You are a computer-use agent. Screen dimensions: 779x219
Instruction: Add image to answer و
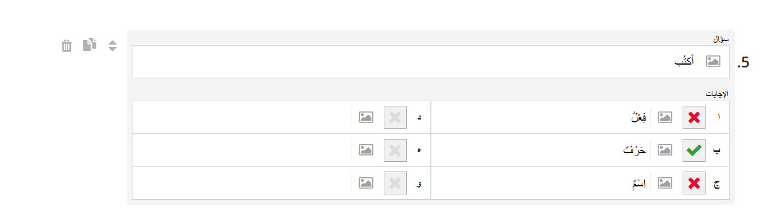(x=366, y=183)
